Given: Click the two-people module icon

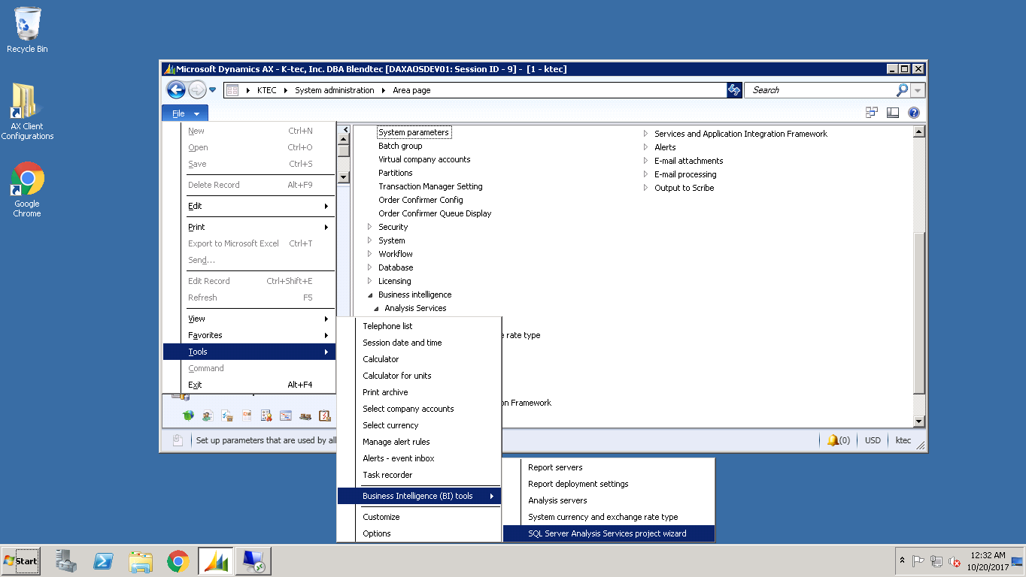Looking at the screenshot, I should (208, 415).
